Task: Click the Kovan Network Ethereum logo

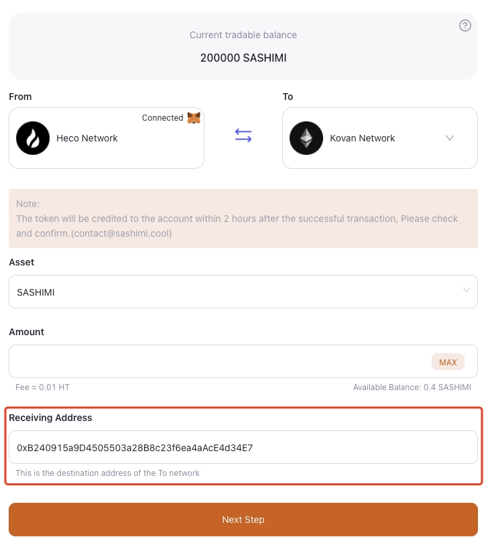Action: pos(306,138)
